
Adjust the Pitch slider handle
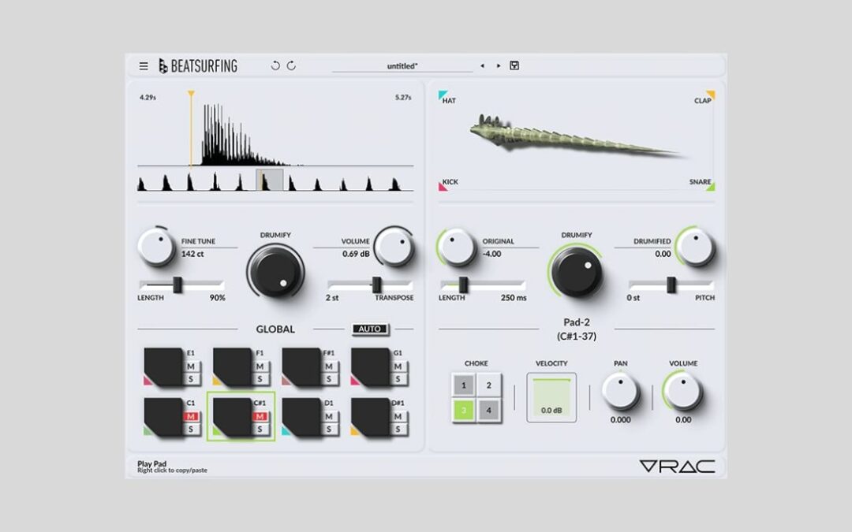pyautogui.click(x=671, y=285)
